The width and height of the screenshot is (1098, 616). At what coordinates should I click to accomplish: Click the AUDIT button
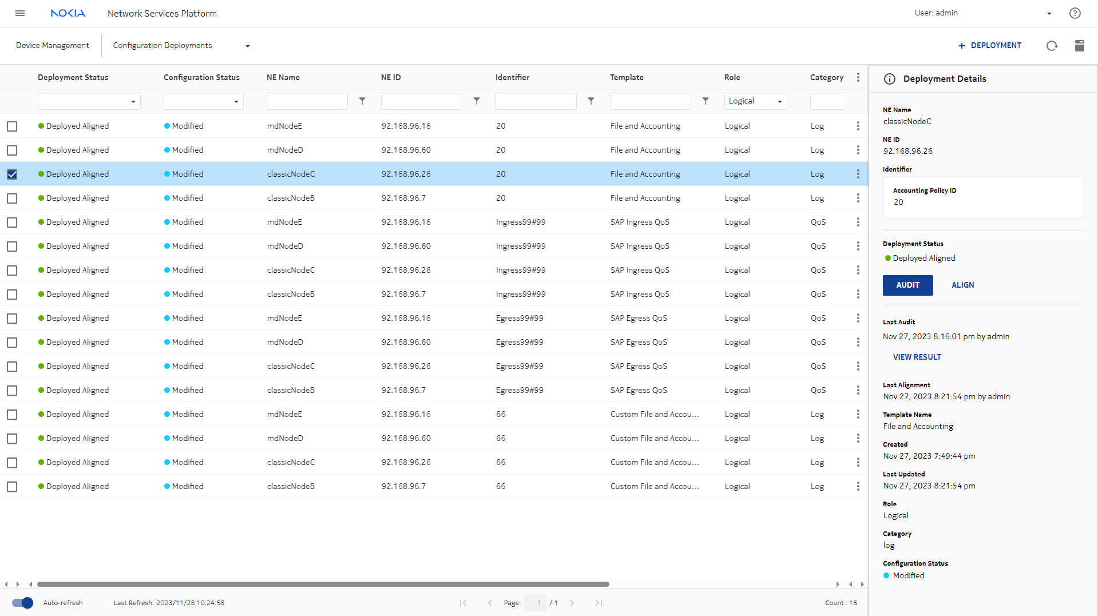(x=907, y=285)
